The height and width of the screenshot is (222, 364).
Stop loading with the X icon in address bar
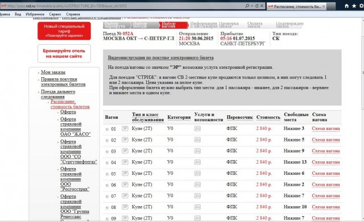click(x=262, y=6)
